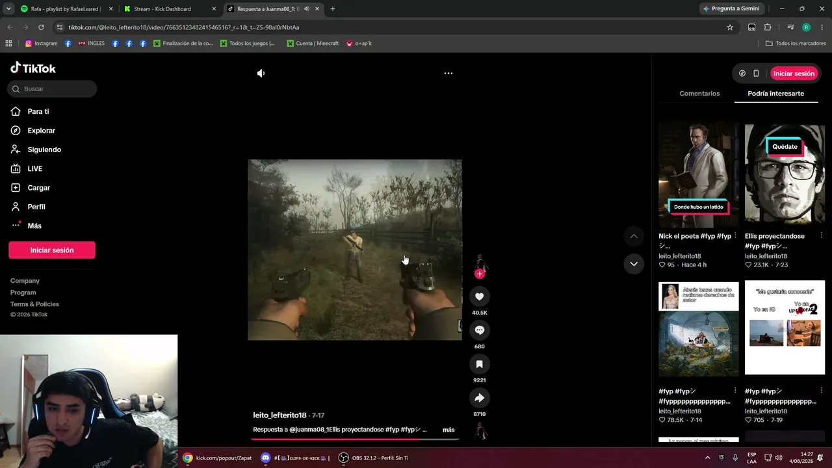This screenshot has width=832, height=468.
Task: Open the Chrome three-dot menu
Action: point(822,27)
